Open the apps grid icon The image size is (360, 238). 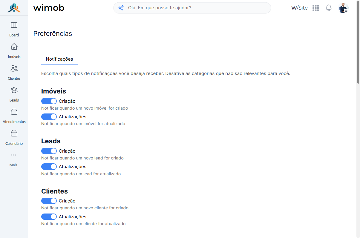pyautogui.click(x=316, y=8)
